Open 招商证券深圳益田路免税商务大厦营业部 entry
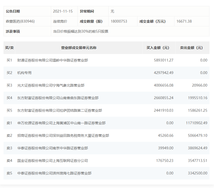The height and width of the screenshot is (188, 214). point(63,136)
